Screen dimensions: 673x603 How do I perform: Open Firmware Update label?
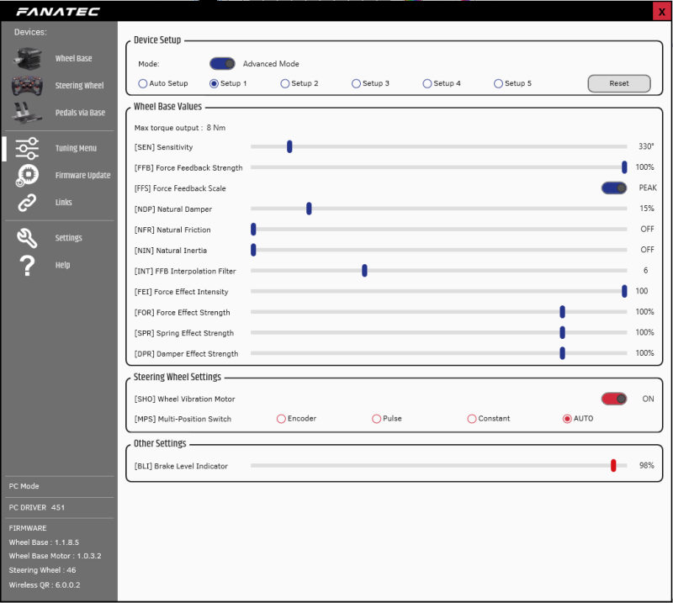coord(82,175)
